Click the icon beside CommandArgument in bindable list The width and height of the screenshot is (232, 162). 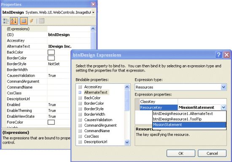pyautogui.click(x=80, y=125)
